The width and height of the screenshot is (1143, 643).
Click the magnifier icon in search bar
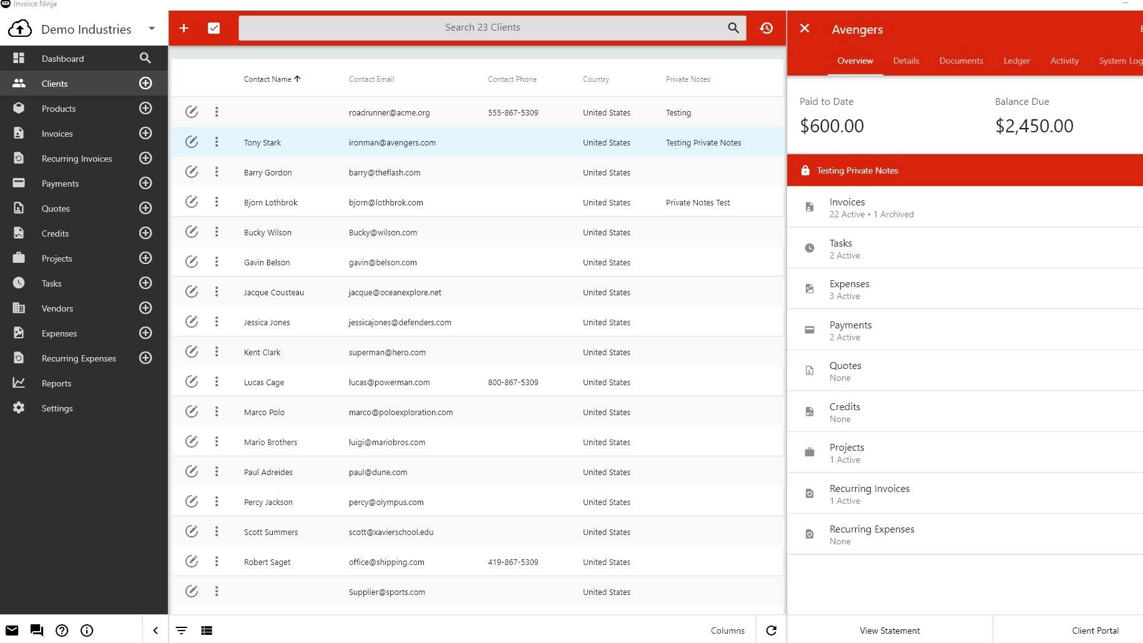733,27
